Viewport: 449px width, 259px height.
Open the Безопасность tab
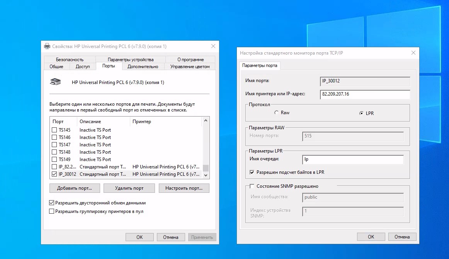(x=70, y=59)
